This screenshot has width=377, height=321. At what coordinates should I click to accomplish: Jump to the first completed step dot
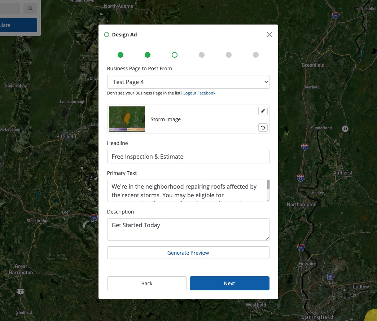[x=120, y=55]
